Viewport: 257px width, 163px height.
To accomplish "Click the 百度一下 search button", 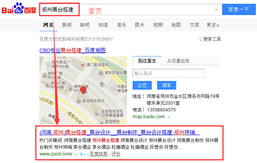I will pos(239,9).
